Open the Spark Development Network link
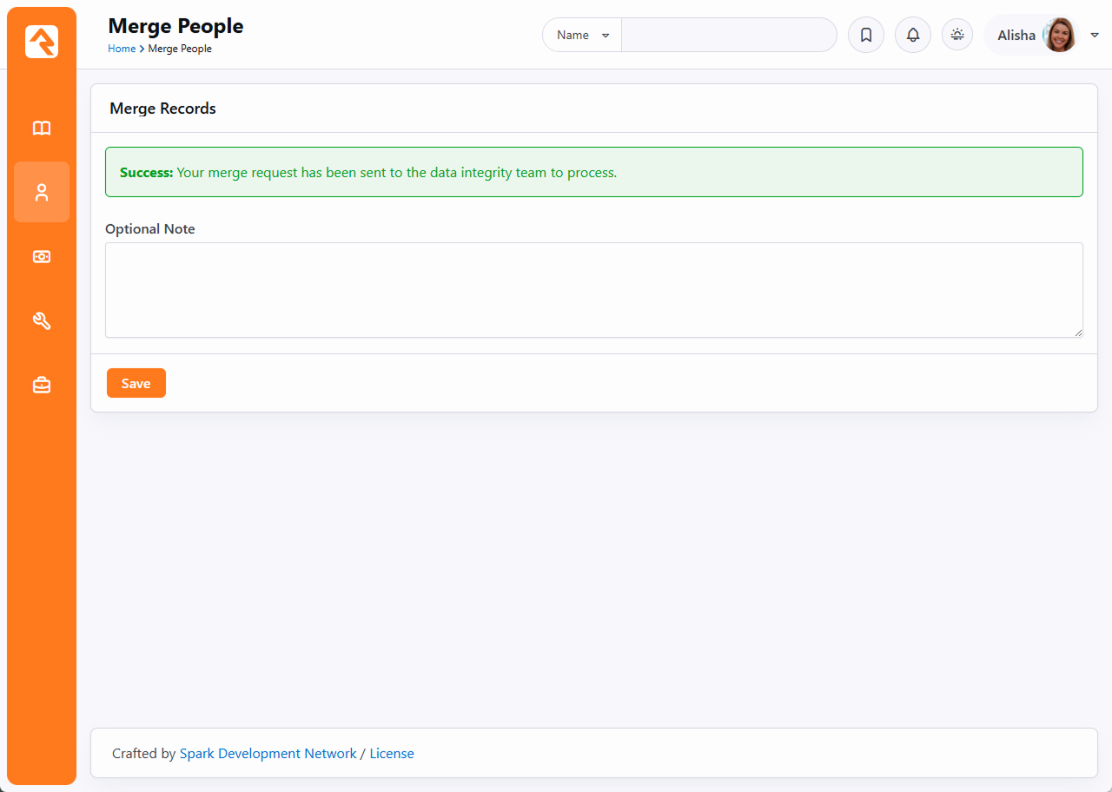 (x=268, y=754)
